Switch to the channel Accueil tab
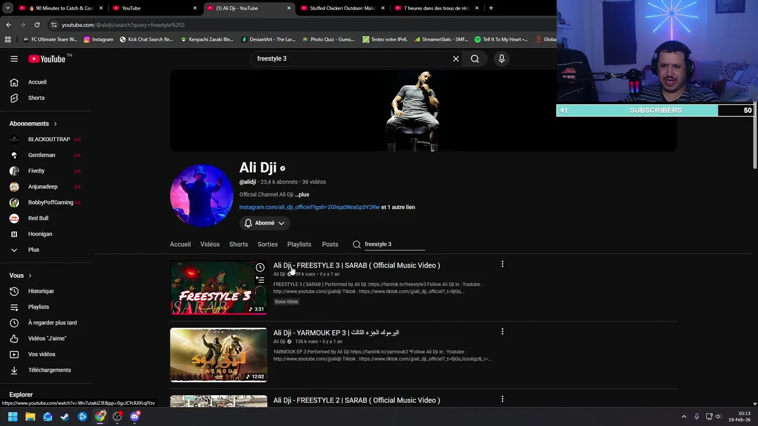Viewport: 758px width, 426px height. [180, 244]
